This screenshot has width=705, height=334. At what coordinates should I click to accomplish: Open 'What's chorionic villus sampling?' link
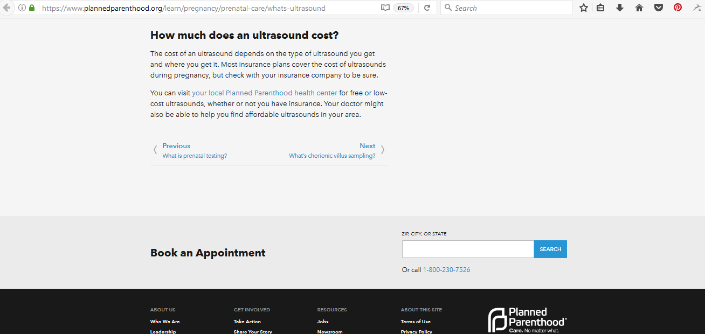332,156
